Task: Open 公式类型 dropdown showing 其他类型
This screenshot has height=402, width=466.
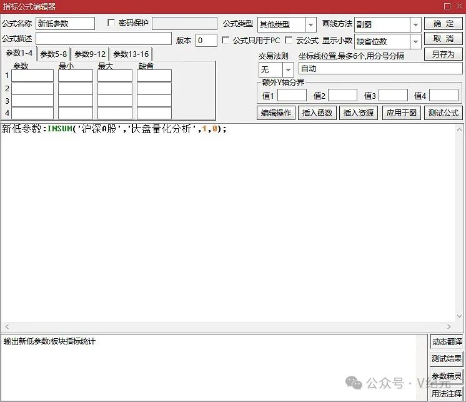Action: (287, 24)
